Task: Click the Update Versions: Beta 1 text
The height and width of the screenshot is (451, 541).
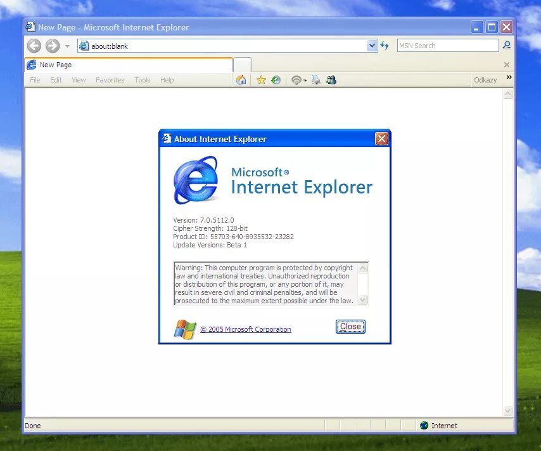Action: click(x=210, y=245)
